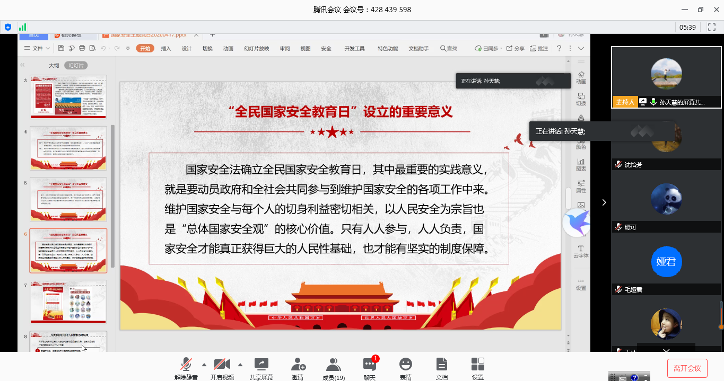Unmute the microphone (解除静音)
The width and height of the screenshot is (724, 381).
186,365
